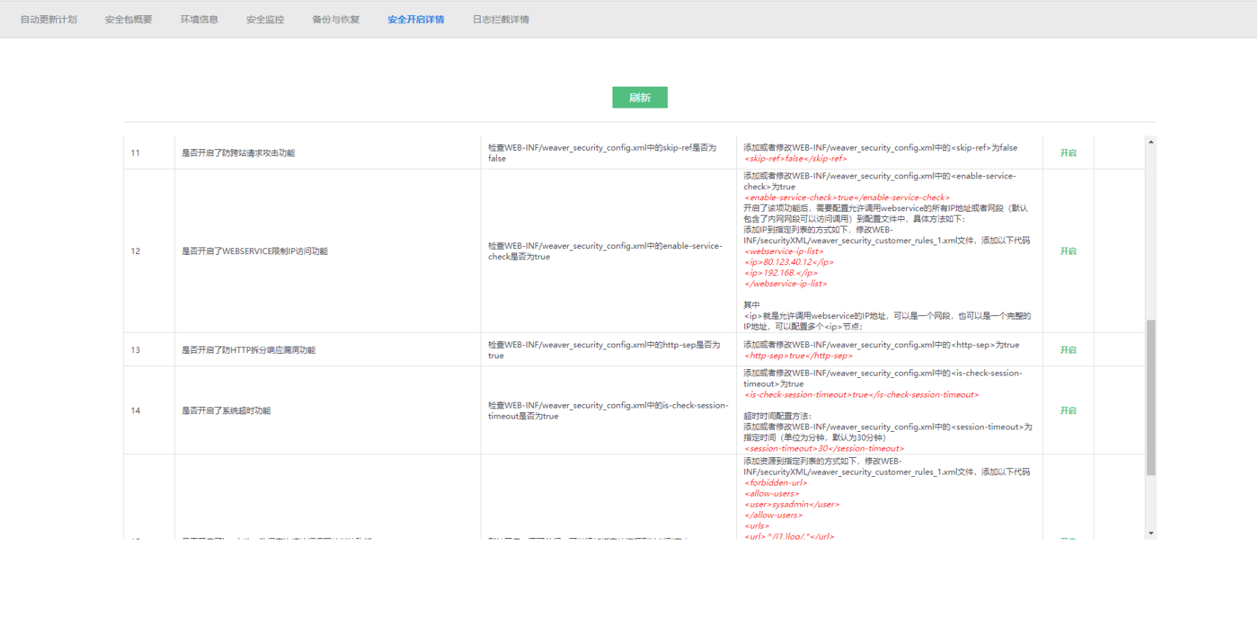Open the 自动更新计划 tab
This screenshot has width=1257, height=629.
pos(49,20)
